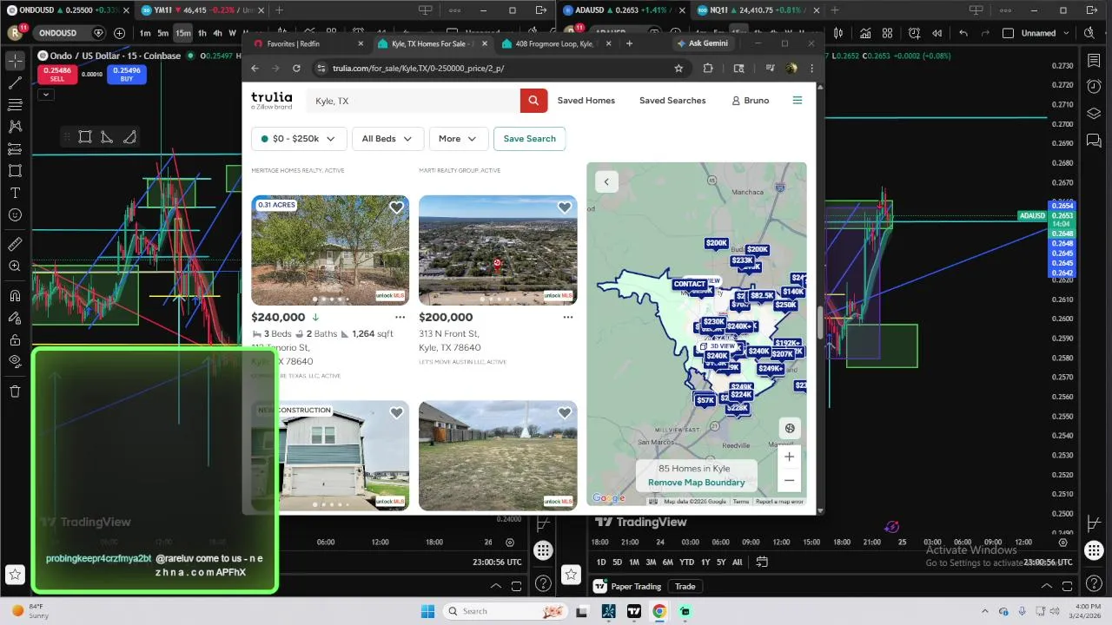Screen dimensions: 1112x625
Task: Click the replay rewind icon in ADAUSD toolbar
Action: 937,33
